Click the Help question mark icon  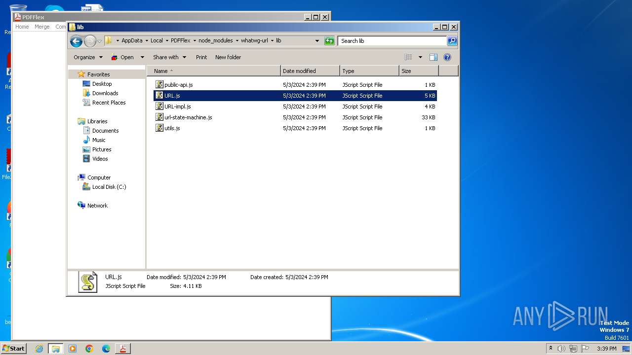click(x=447, y=57)
